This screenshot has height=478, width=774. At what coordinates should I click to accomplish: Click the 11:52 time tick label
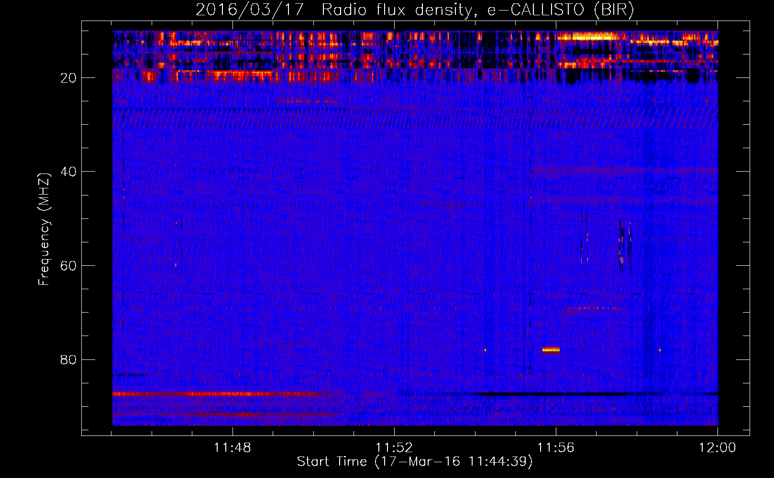tap(394, 448)
